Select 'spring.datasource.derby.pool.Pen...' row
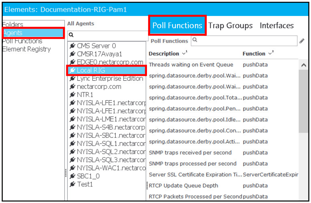The width and height of the screenshot is (311, 203). click(223, 109)
